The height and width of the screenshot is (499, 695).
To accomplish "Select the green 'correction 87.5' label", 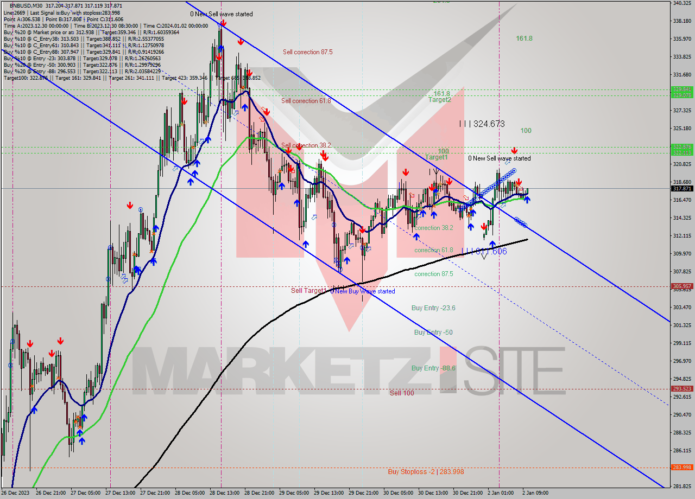I will tap(433, 274).
